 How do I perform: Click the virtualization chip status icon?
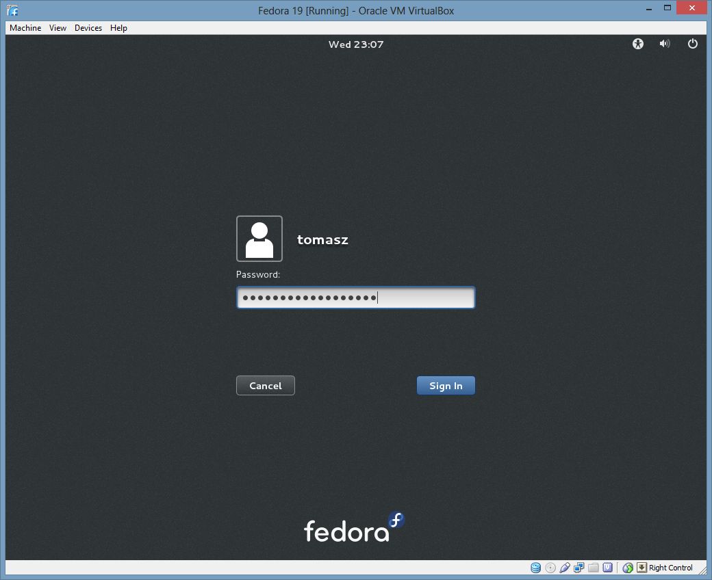607,568
